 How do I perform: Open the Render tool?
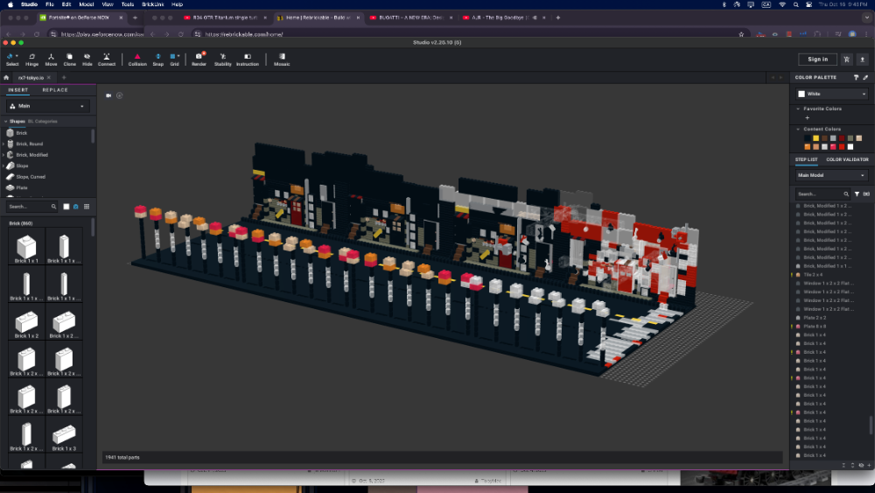[x=199, y=60]
